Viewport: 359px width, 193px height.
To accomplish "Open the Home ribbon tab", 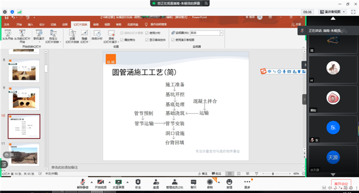I will pyautogui.click(x=19, y=24).
